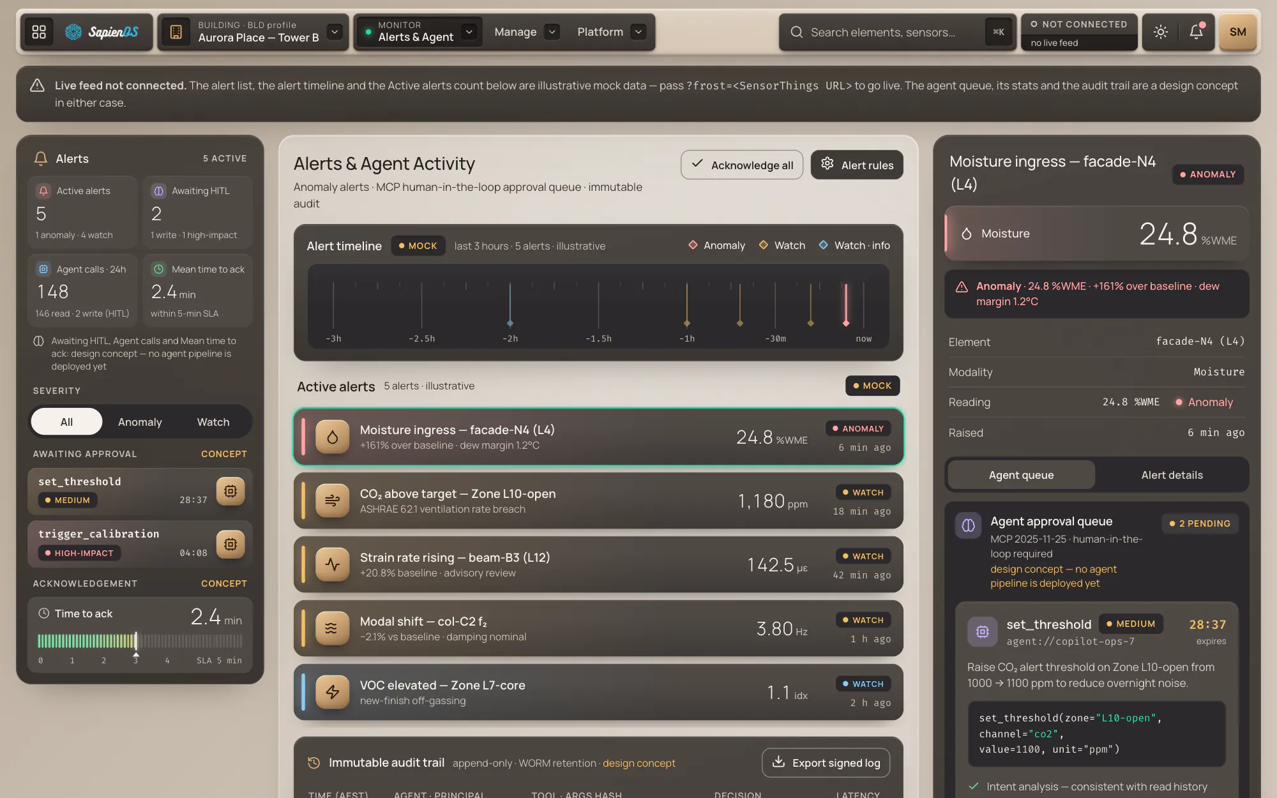
Task: Open the notifications bell
Action: [1196, 32]
